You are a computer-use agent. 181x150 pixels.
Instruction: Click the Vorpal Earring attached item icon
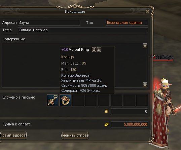click(52, 100)
